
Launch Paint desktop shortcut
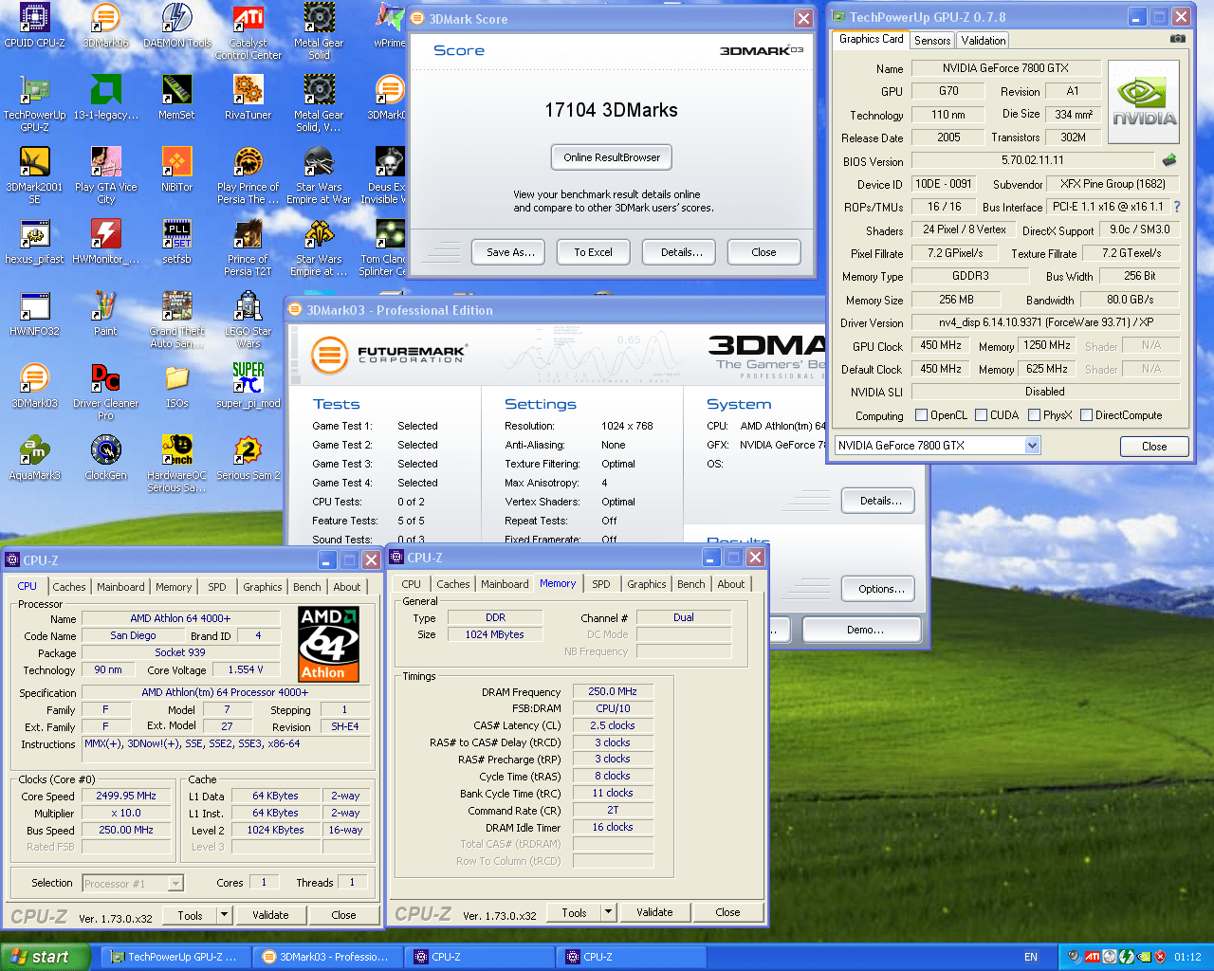pos(105,315)
